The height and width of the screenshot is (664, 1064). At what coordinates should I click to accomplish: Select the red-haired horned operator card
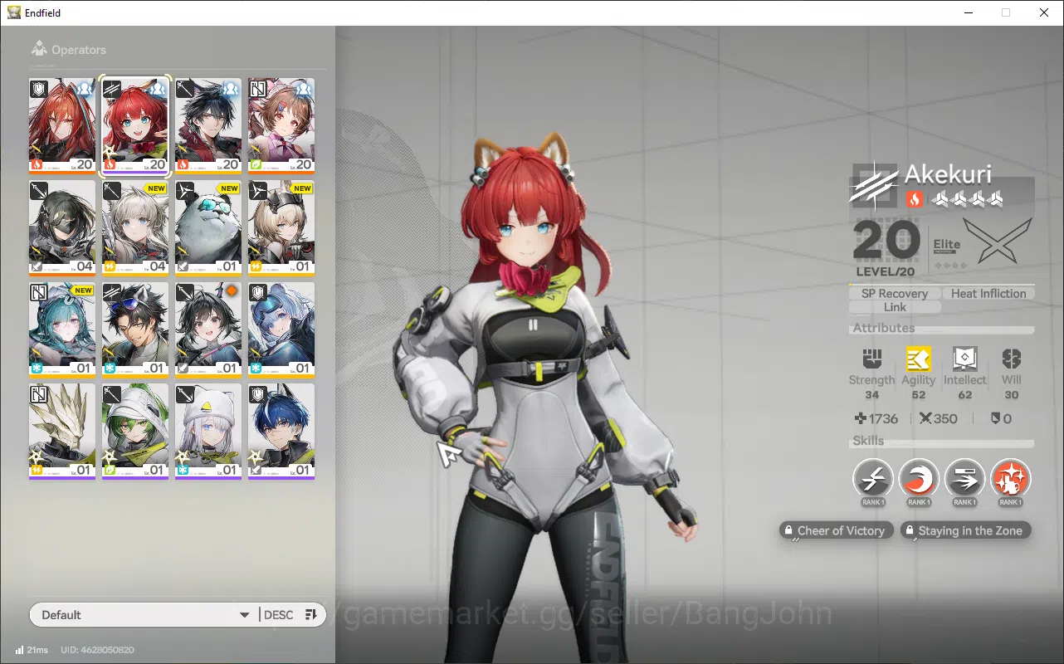62,126
